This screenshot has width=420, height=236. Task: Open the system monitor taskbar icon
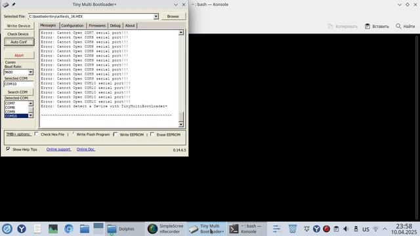coord(53,229)
